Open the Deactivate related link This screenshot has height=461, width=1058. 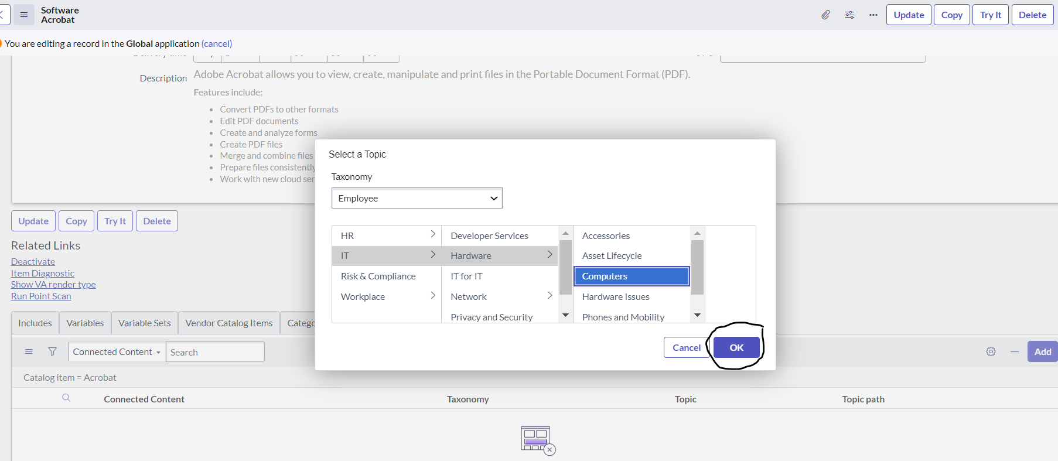coord(33,261)
